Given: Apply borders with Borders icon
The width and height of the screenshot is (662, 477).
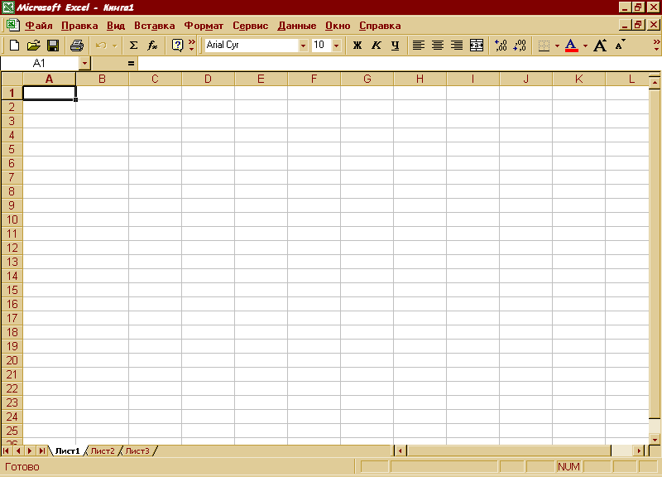Looking at the screenshot, I should (x=544, y=46).
